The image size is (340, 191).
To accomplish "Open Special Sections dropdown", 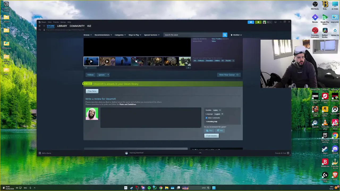I will click(x=152, y=35).
